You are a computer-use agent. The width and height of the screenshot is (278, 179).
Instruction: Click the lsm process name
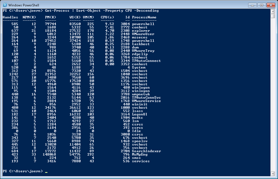pos(135,121)
